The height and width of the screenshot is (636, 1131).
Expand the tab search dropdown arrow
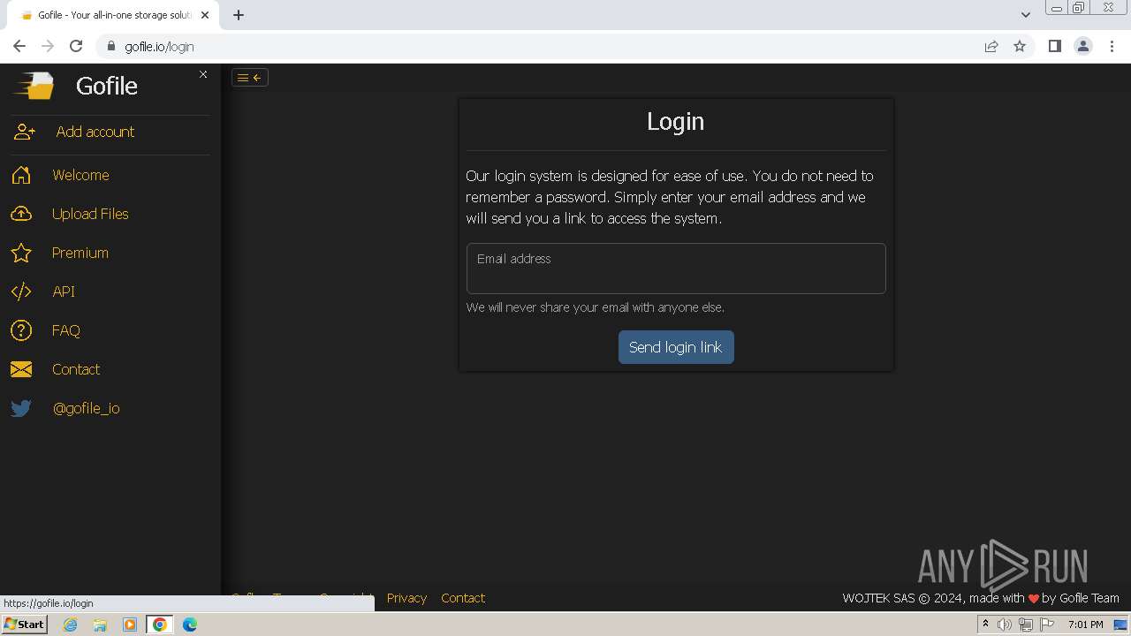click(1026, 15)
